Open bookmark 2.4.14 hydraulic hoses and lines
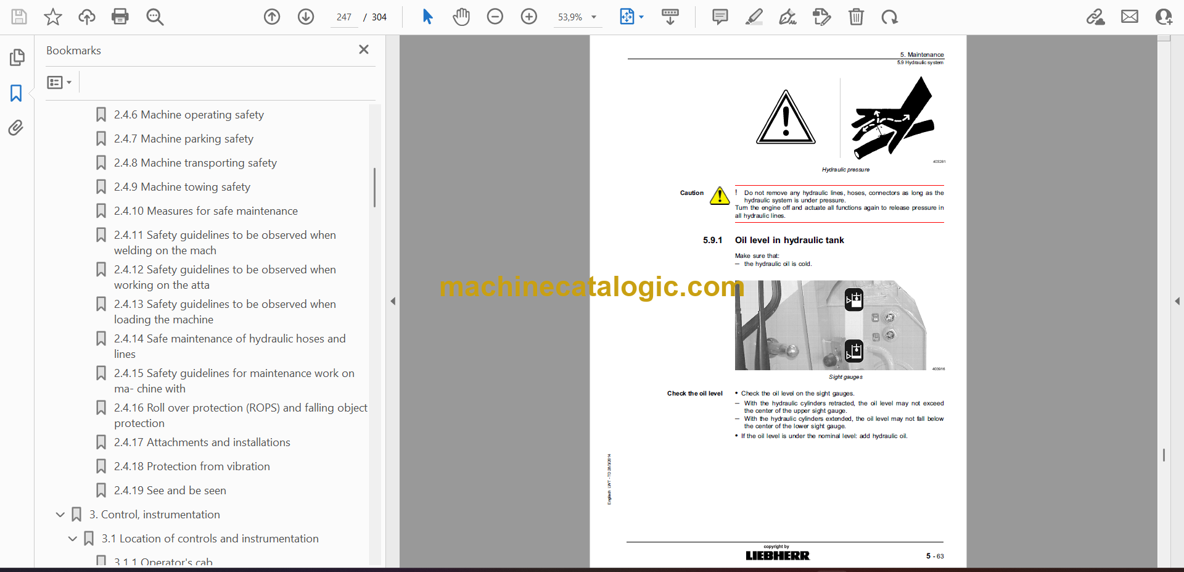This screenshot has width=1184, height=572. point(230,346)
